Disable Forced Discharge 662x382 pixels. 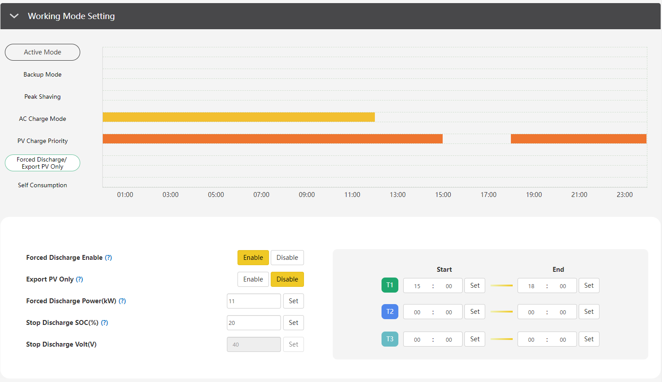point(287,258)
